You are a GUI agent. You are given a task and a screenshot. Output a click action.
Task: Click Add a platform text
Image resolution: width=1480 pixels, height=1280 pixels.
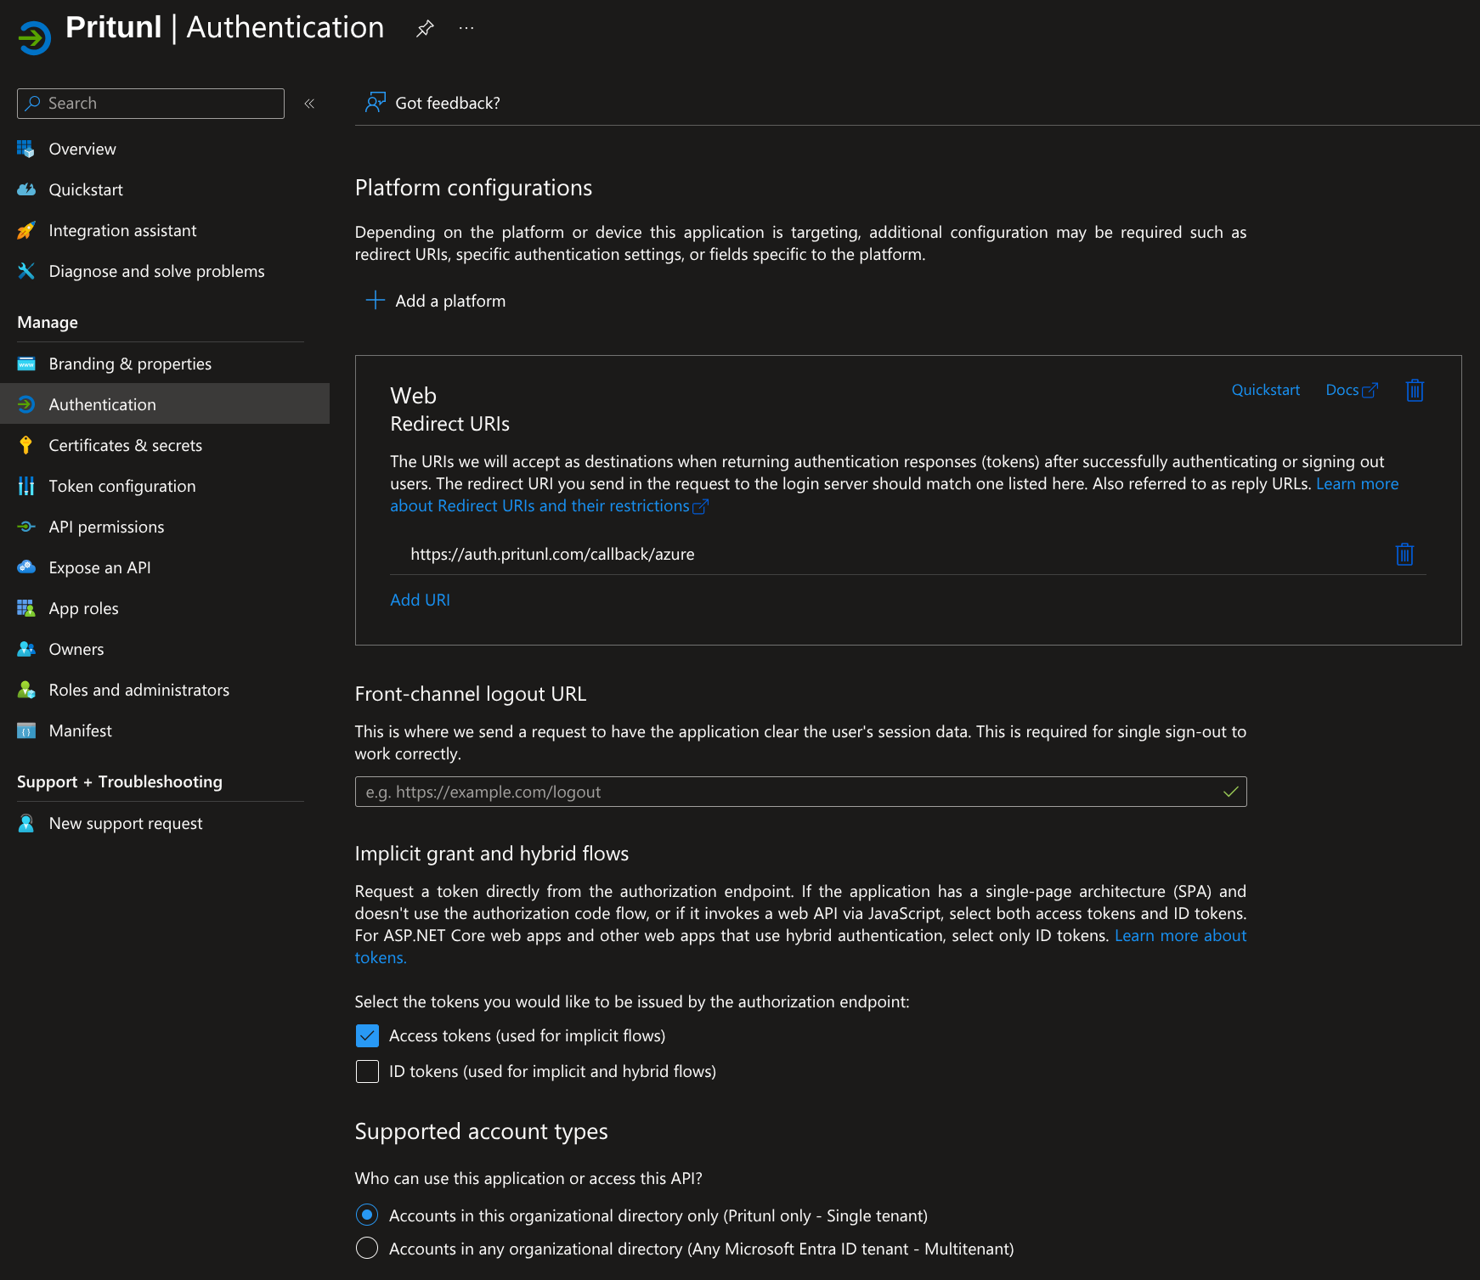click(450, 301)
